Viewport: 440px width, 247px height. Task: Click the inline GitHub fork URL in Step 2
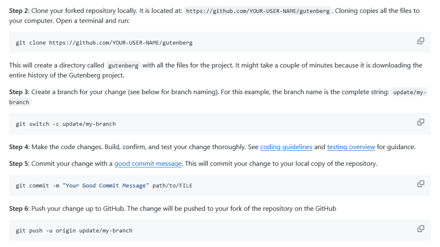258,11
